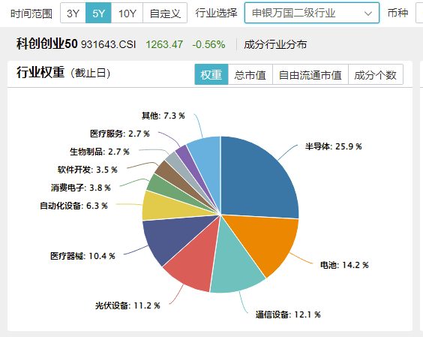This screenshot has width=423, height=337.
Task: Select the 10Y time range
Action: 127,13
